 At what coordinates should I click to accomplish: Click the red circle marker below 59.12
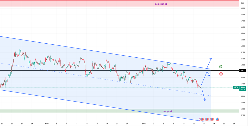[x=221, y=74]
